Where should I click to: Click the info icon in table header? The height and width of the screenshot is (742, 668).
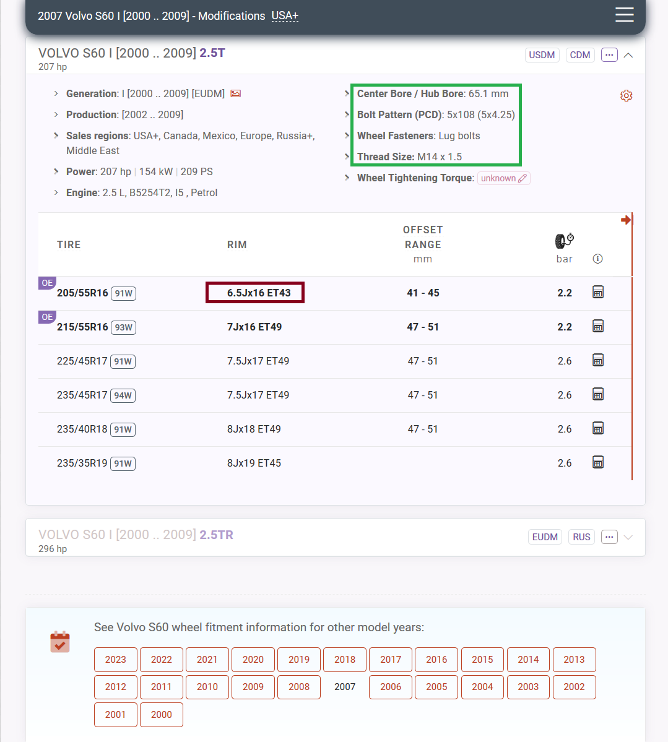coord(597,259)
